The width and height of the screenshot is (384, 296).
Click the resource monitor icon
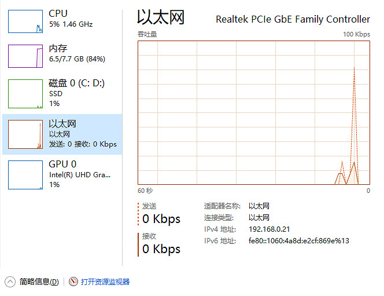[73, 282]
